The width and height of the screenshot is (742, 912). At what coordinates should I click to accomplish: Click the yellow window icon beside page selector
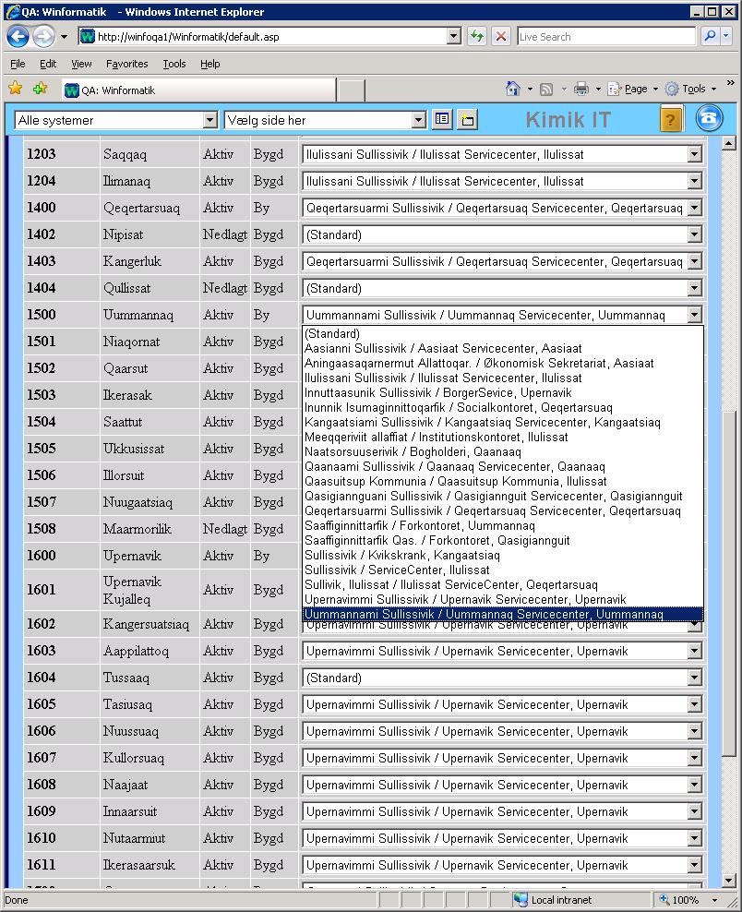467,120
